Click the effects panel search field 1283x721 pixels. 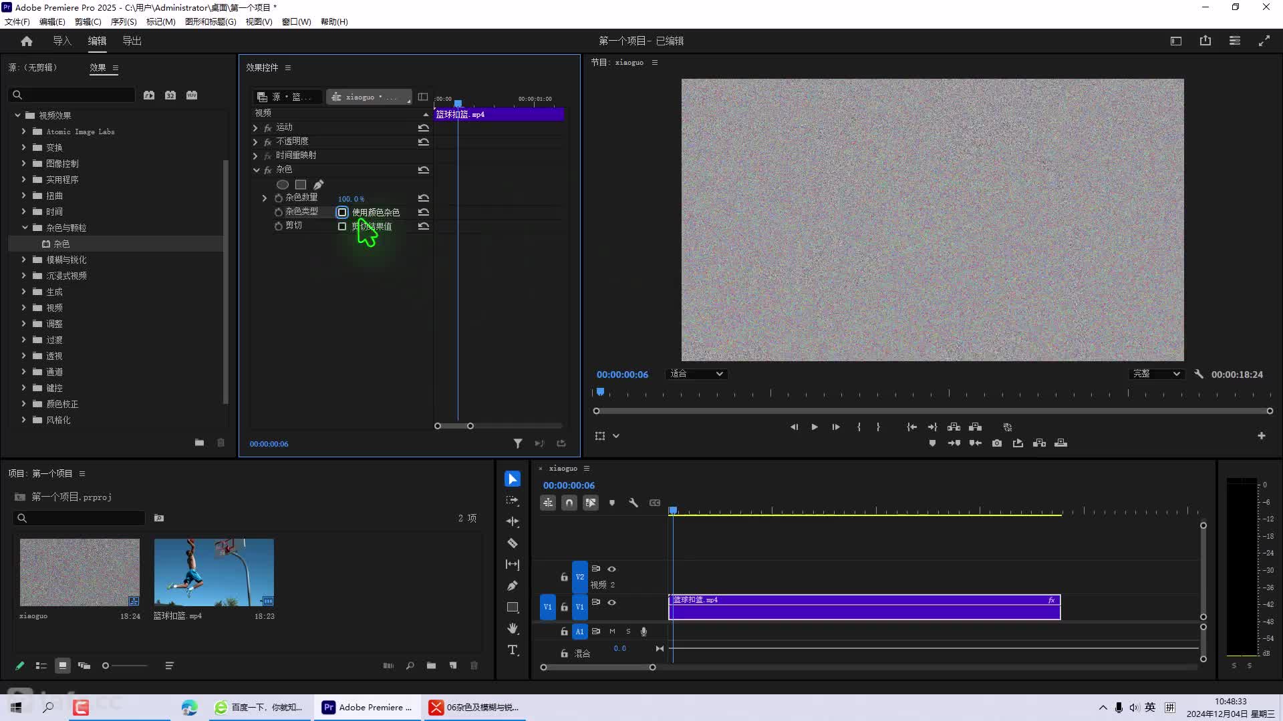click(72, 95)
